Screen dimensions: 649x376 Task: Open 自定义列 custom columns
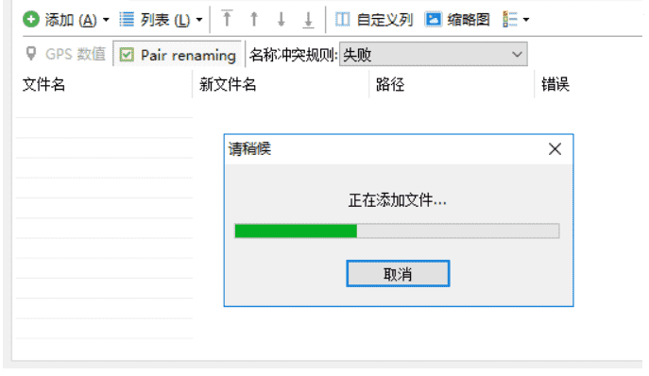click(374, 20)
